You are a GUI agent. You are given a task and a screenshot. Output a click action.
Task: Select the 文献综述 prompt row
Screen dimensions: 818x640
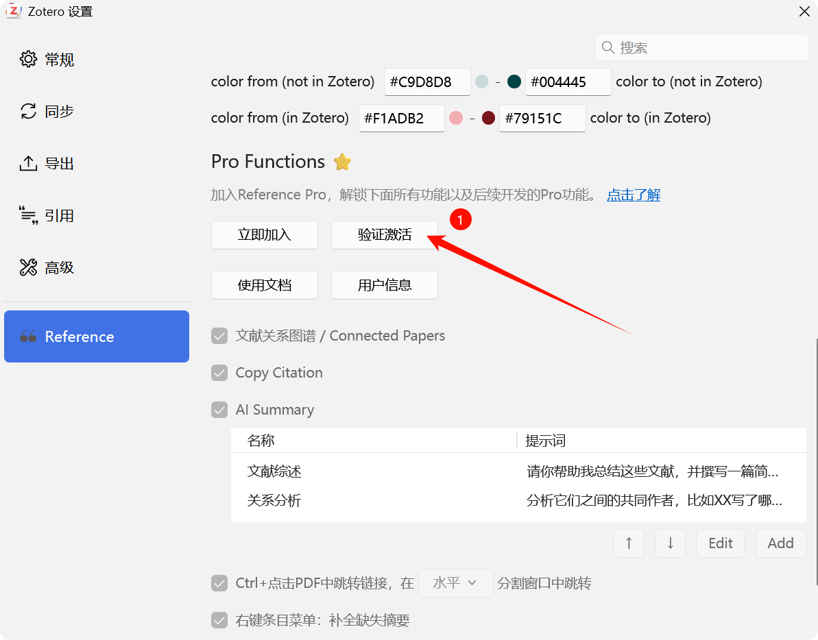(x=518, y=471)
